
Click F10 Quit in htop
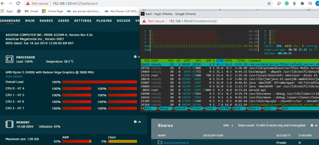click(x=280, y=108)
